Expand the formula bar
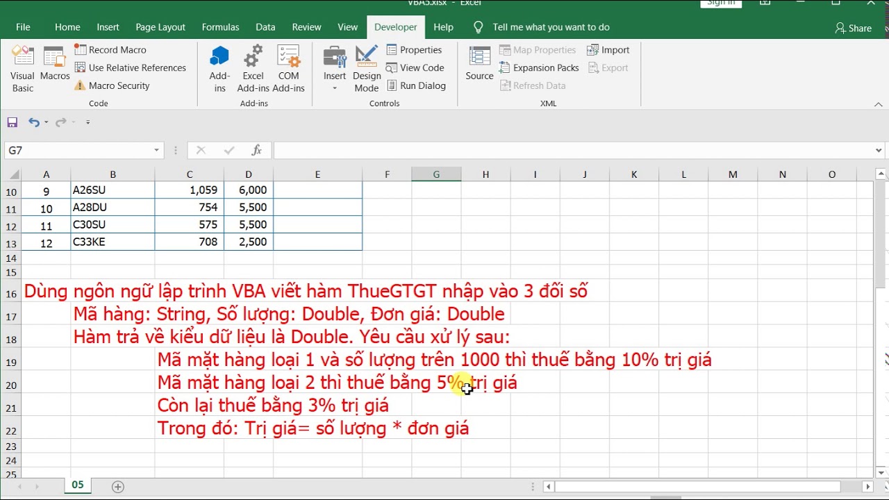889x500 pixels. click(x=880, y=151)
